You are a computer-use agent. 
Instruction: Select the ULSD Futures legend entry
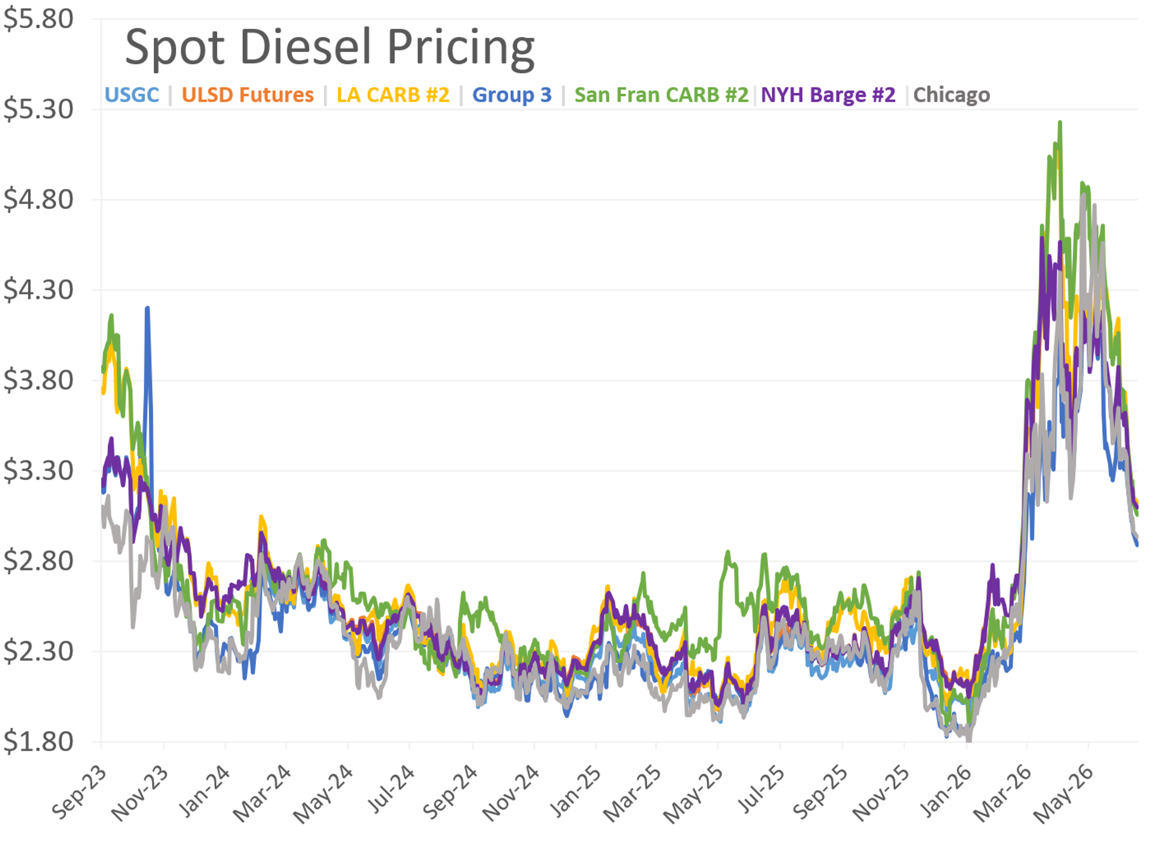click(248, 95)
